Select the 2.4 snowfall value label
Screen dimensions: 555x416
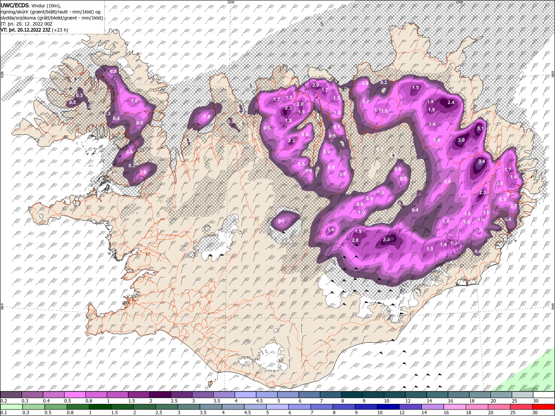point(451,102)
